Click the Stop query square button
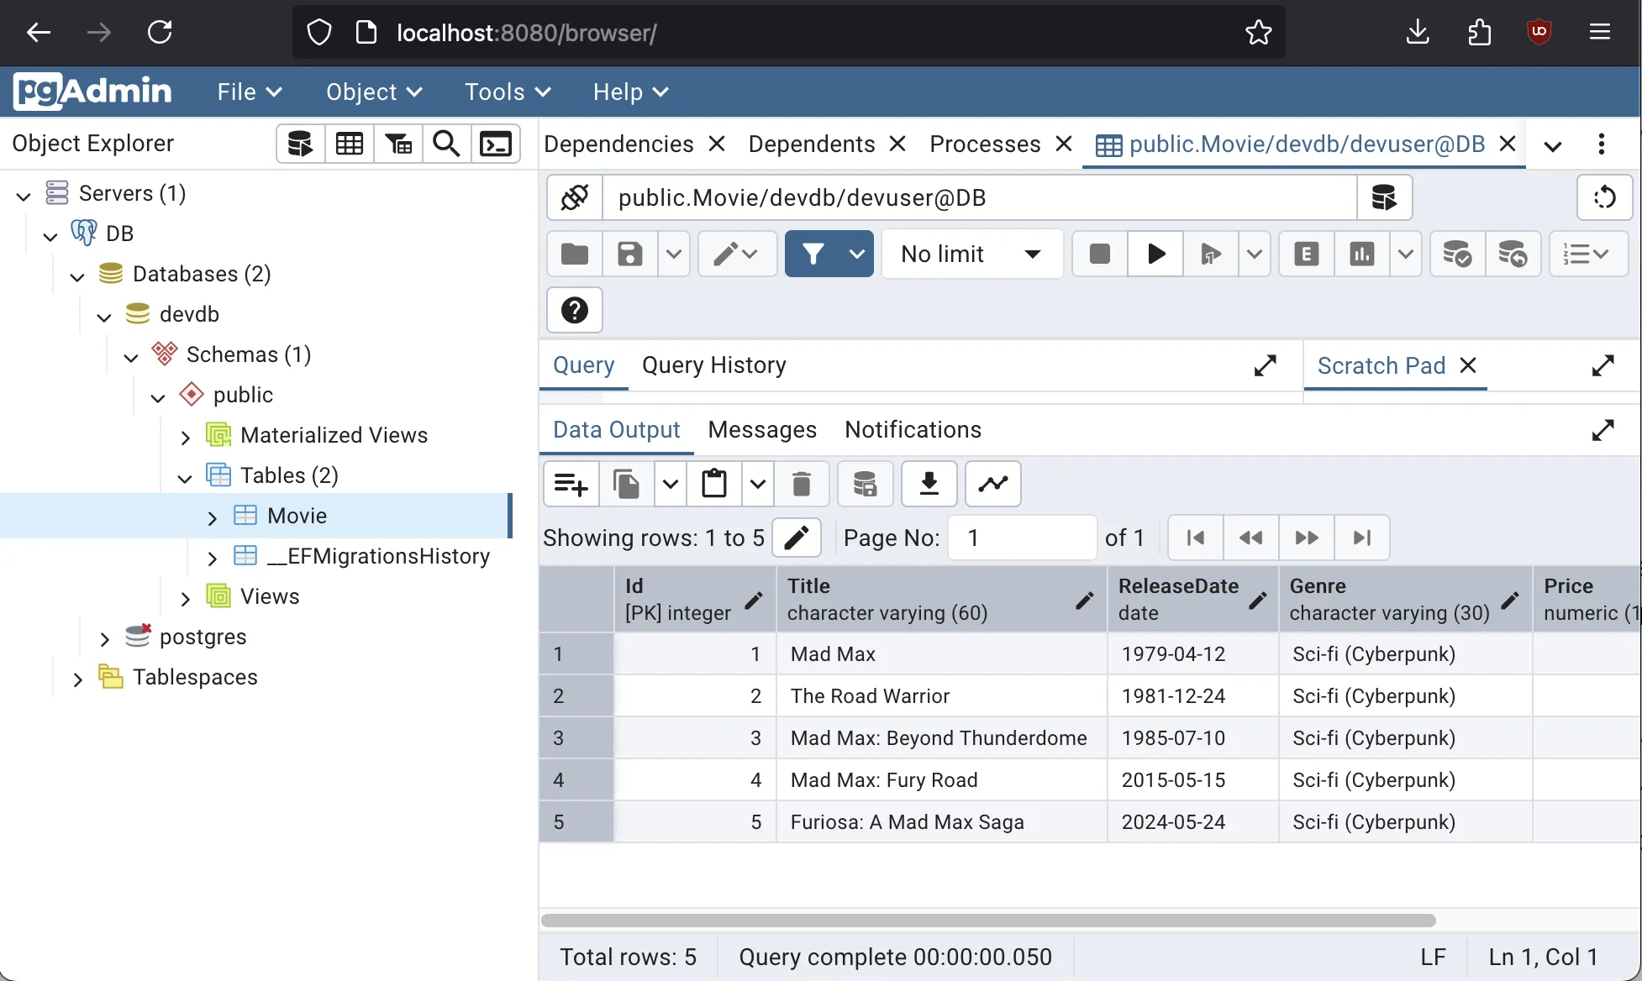The height and width of the screenshot is (981, 1642). point(1100,254)
